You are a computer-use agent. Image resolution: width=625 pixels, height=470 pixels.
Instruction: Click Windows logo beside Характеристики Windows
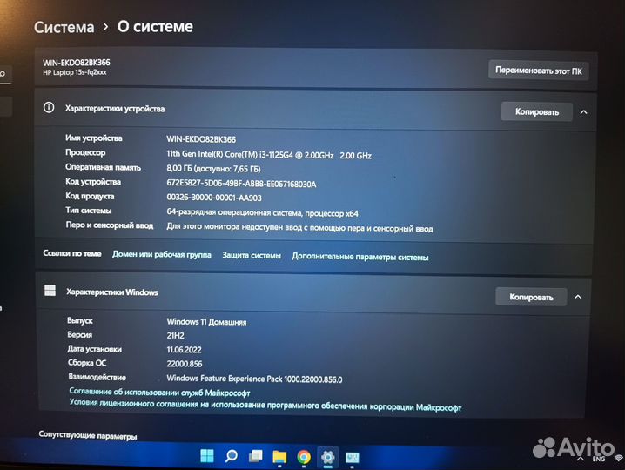50,290
